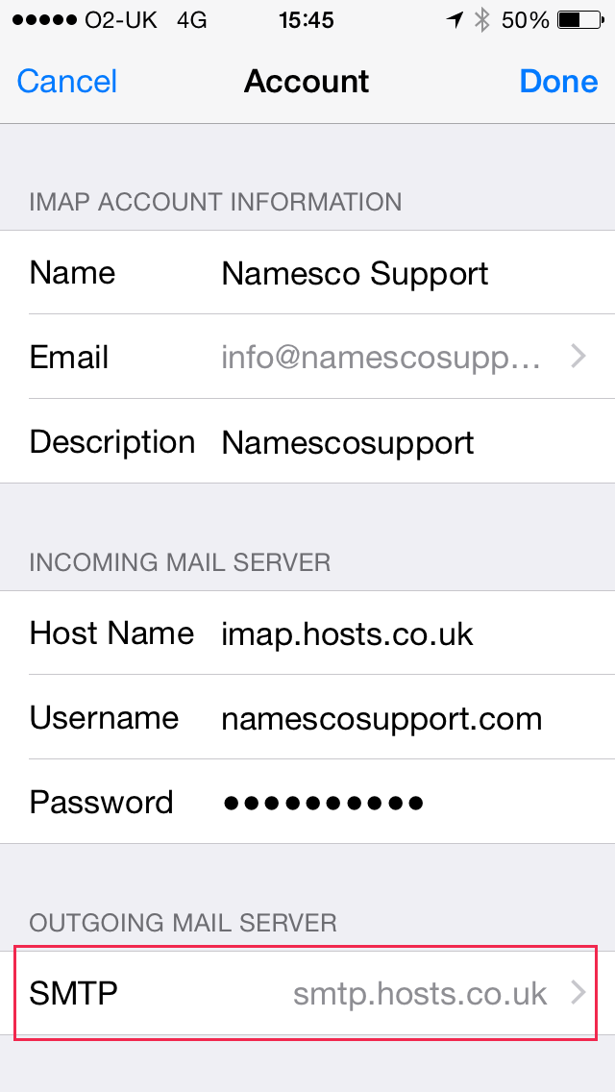The width and height of the screenshot is (615, 1092).
Task: Tap the Password field dots
Action: [x=323, y=803]
